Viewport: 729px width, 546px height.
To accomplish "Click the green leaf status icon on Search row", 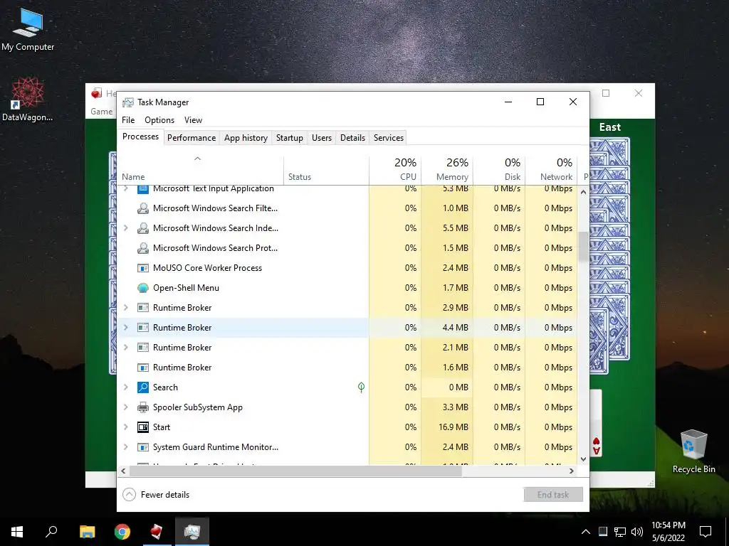I will tap(361, 387).
